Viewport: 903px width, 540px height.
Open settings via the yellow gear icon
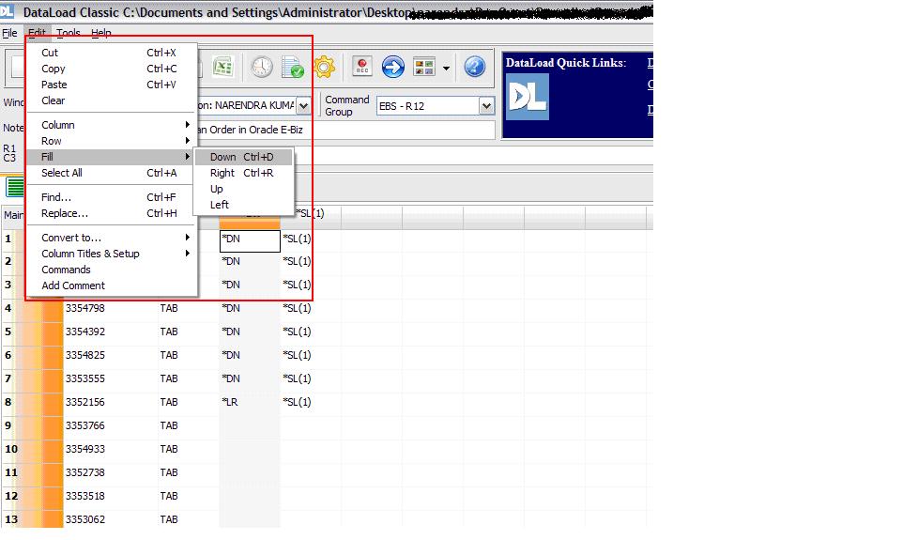[324, 67]
